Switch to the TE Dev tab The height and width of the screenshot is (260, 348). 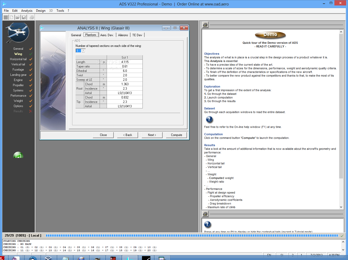pyautogui.click(x=137, y=35)
